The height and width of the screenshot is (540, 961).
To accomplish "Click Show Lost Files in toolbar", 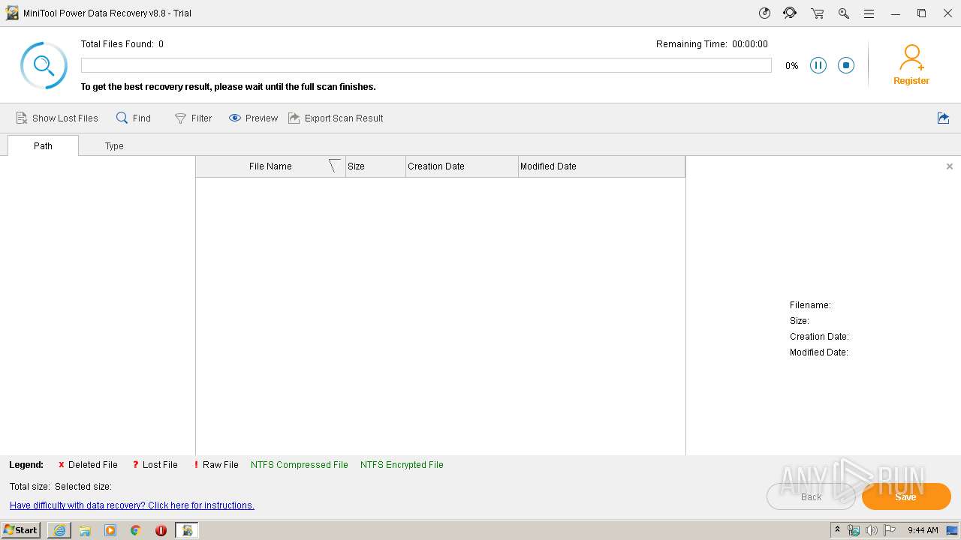I will click(x=57, y=118).
